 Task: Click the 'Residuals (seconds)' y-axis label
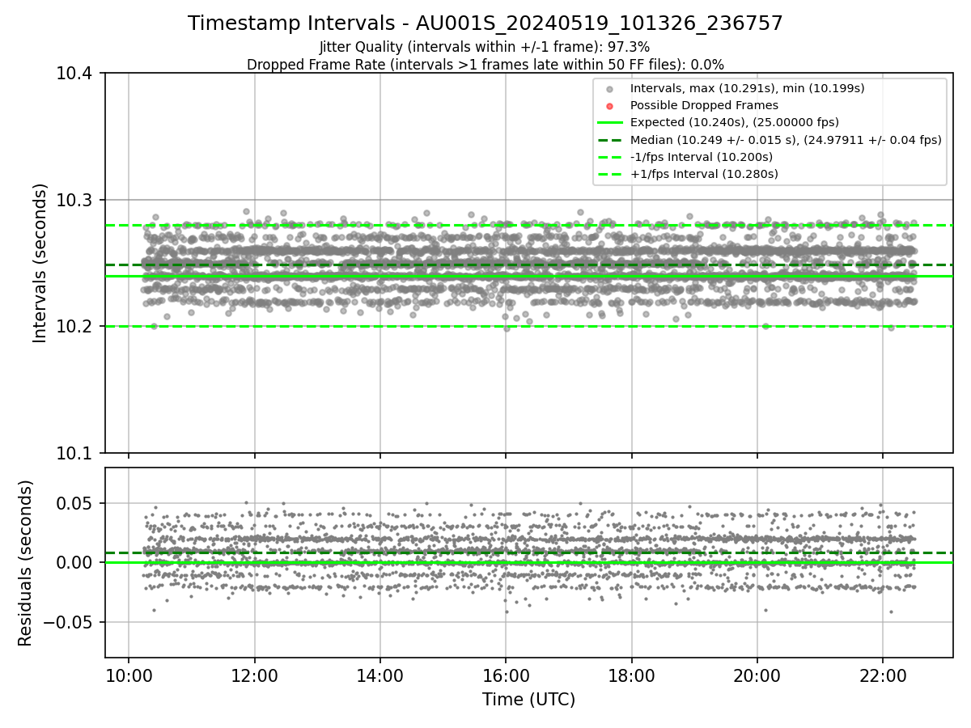pos(25,563)
